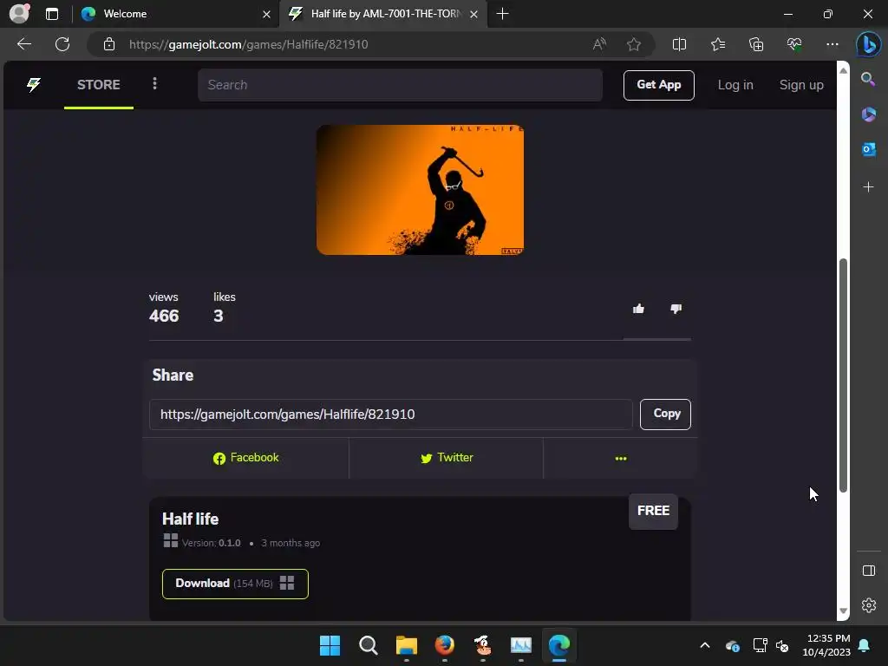The width and height of the screenshot is (888, 666).
Task: Open the notifications bell
Action: (865, 645)
